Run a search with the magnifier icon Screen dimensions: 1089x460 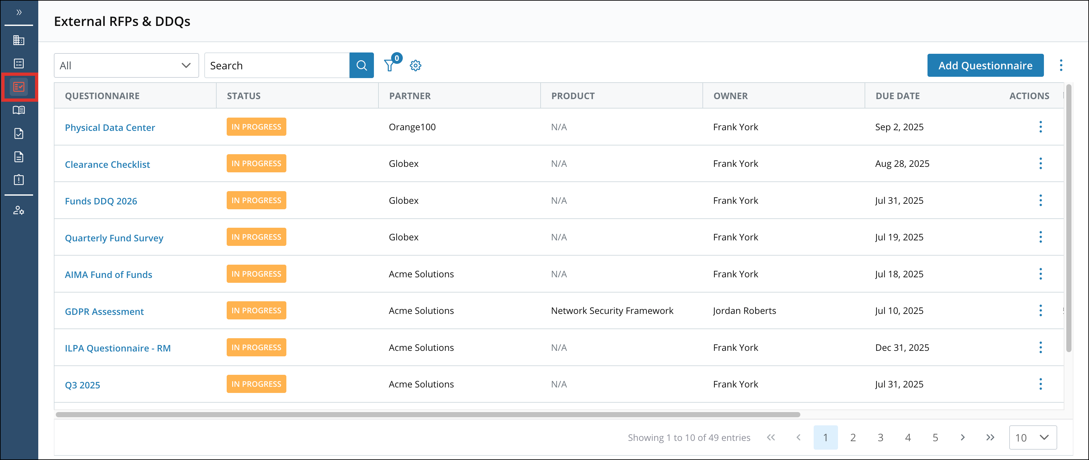(362, 65)
